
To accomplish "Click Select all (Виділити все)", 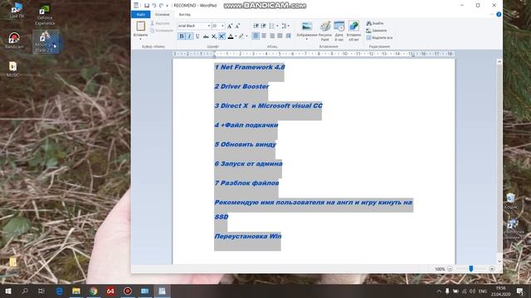I will (x=379, y=38).
